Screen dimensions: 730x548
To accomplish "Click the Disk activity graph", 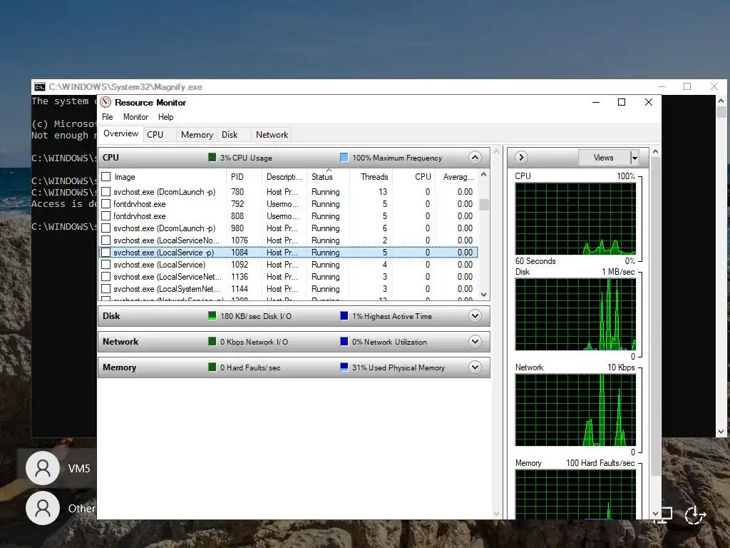I will coord(575,315).
